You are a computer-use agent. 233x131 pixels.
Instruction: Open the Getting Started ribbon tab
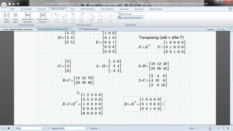(155, 9)
